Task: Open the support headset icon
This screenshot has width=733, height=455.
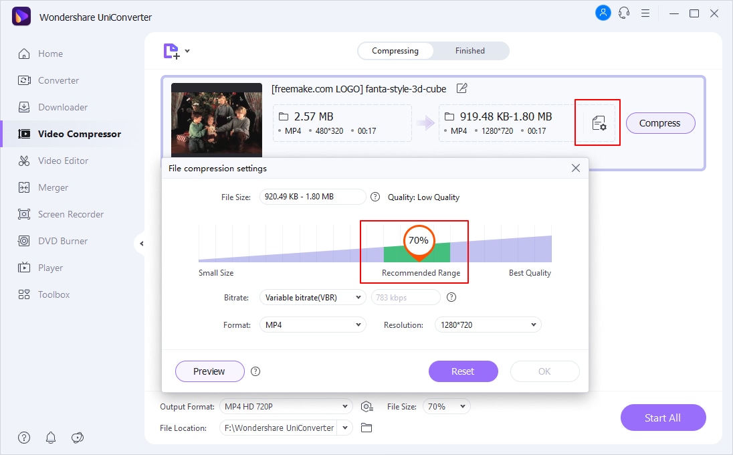Action: click(624, 13)
